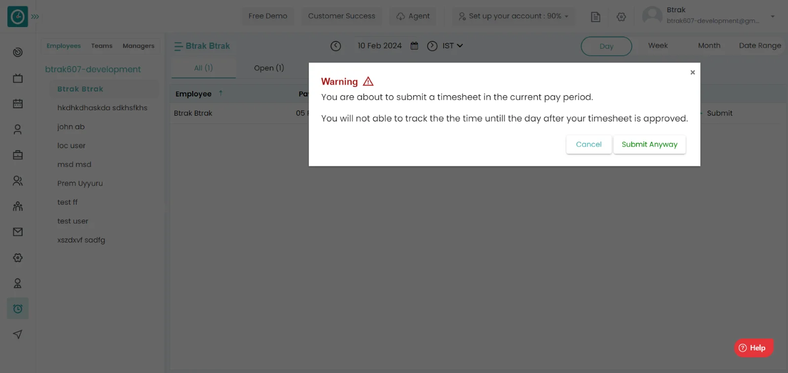The image size is (788, 373).
Task: Select employee john ab
Action: click(x=71, y=127)
